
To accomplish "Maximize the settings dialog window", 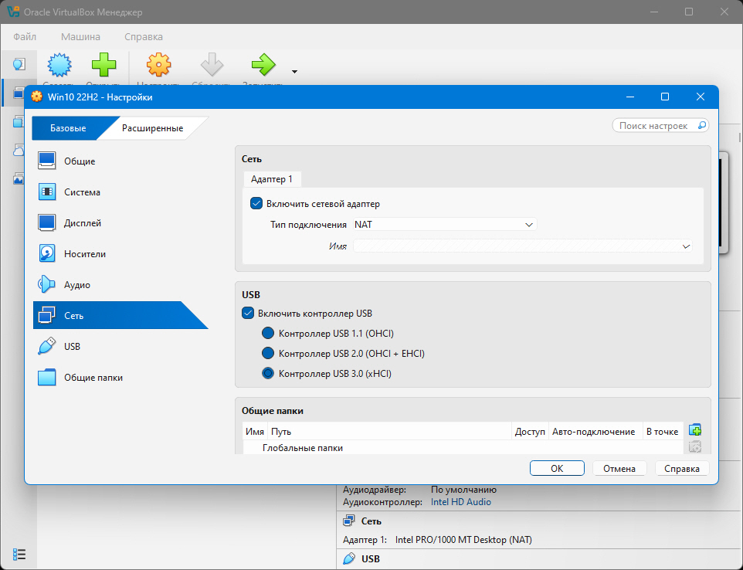I will 665,97.
